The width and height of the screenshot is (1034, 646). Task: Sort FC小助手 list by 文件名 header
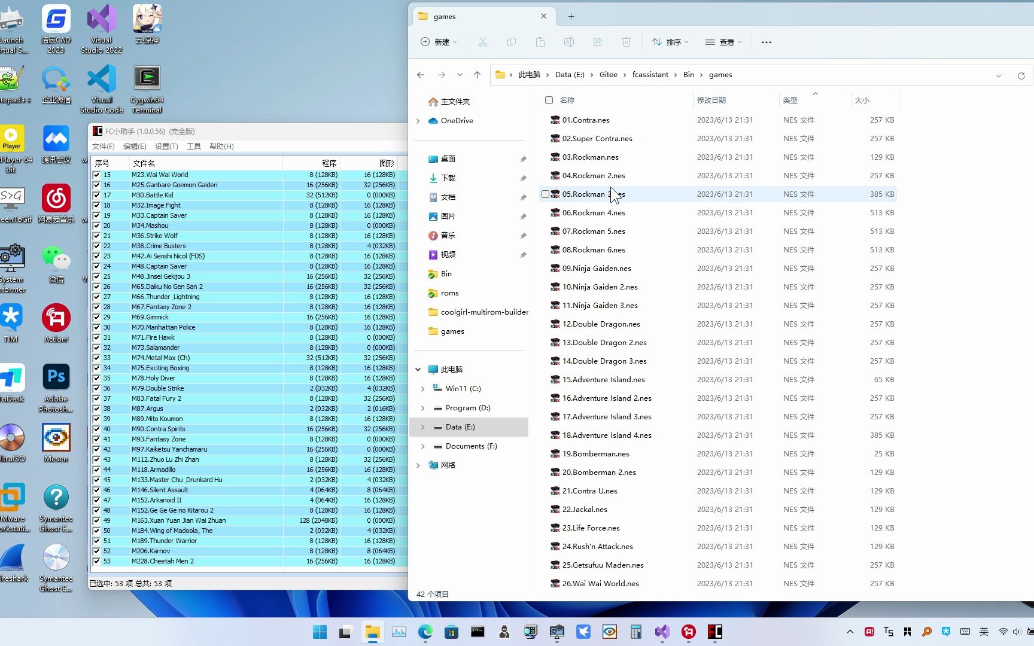pos(206,163)
